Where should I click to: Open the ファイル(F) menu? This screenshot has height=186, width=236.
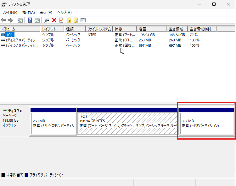click(10, 13)
